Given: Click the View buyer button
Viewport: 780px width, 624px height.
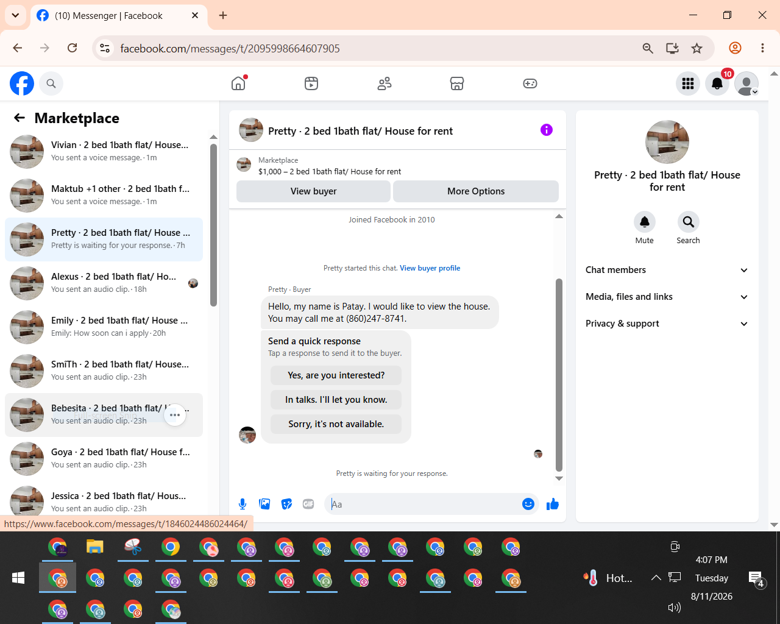Looking at the screenshot, I should (313, 191).
